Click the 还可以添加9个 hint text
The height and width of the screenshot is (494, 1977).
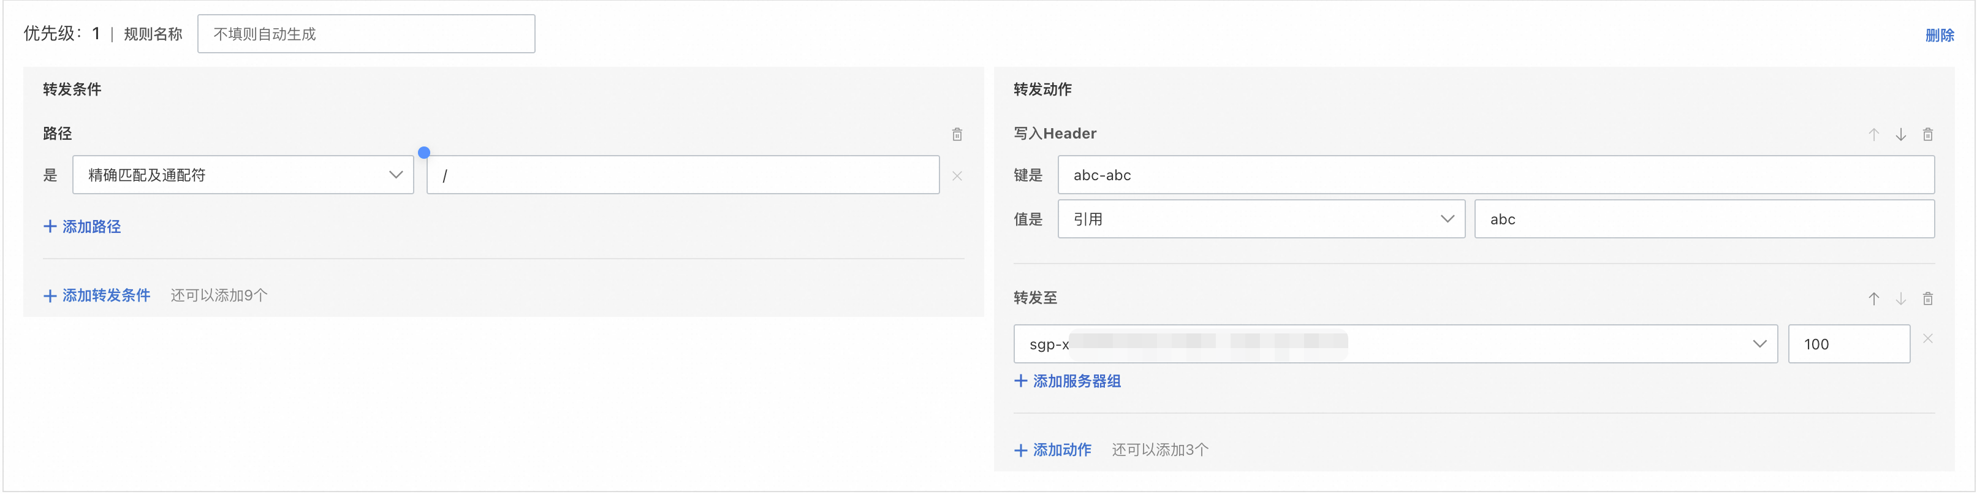pos(219,295)
